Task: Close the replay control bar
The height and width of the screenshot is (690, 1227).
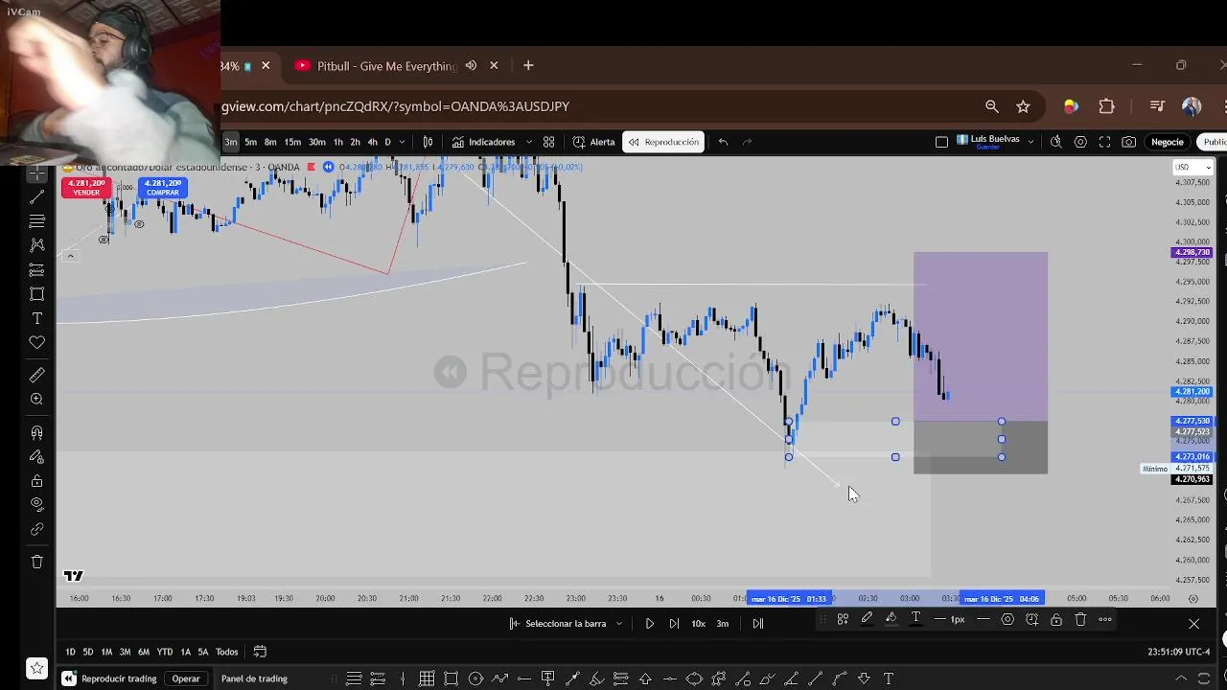Action: point(1193,624)
